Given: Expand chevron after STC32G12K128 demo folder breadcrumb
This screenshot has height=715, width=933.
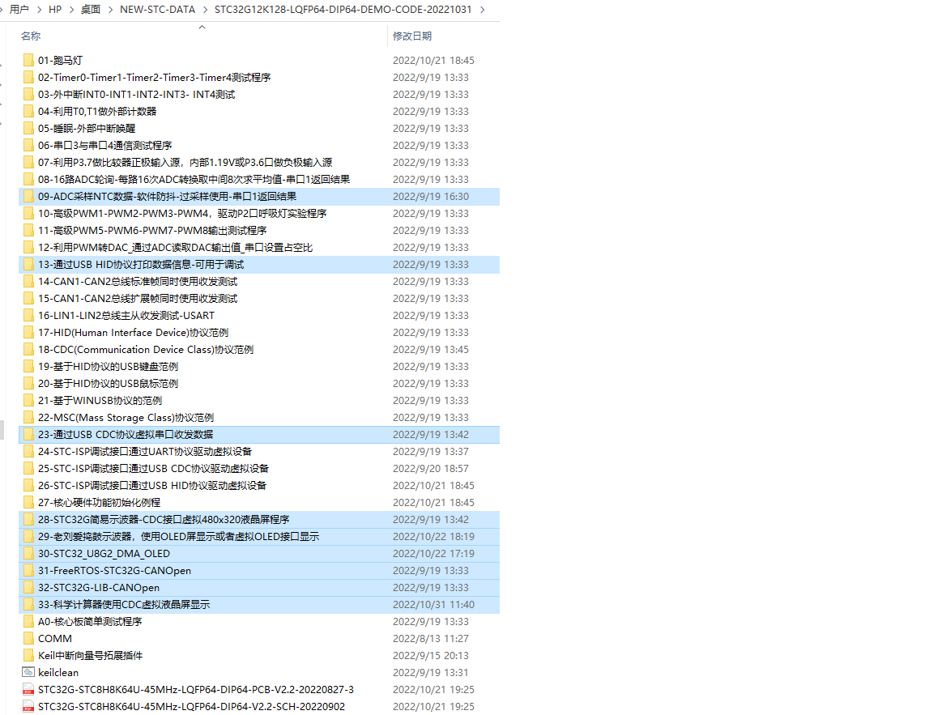Looking at the screenshot, I should [482, 10].
